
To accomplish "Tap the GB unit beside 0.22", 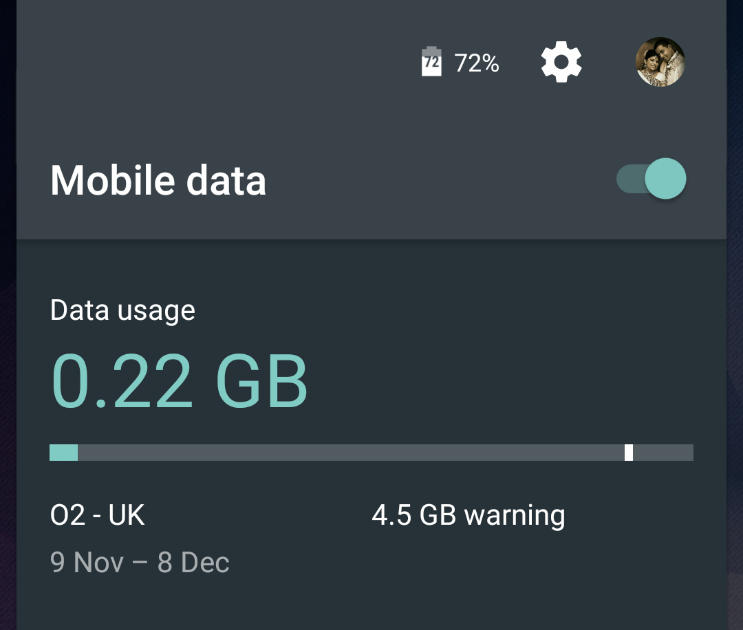I will click(261, 381).
